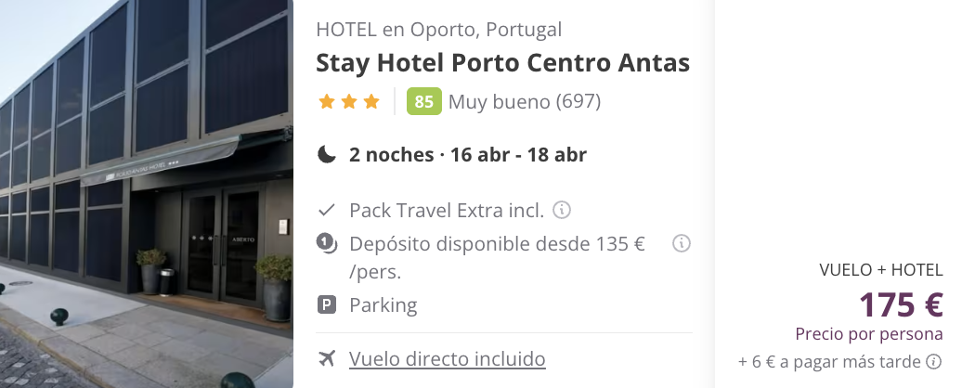Click the deposit info icon

pyautogui.click(x=681, y=243)
